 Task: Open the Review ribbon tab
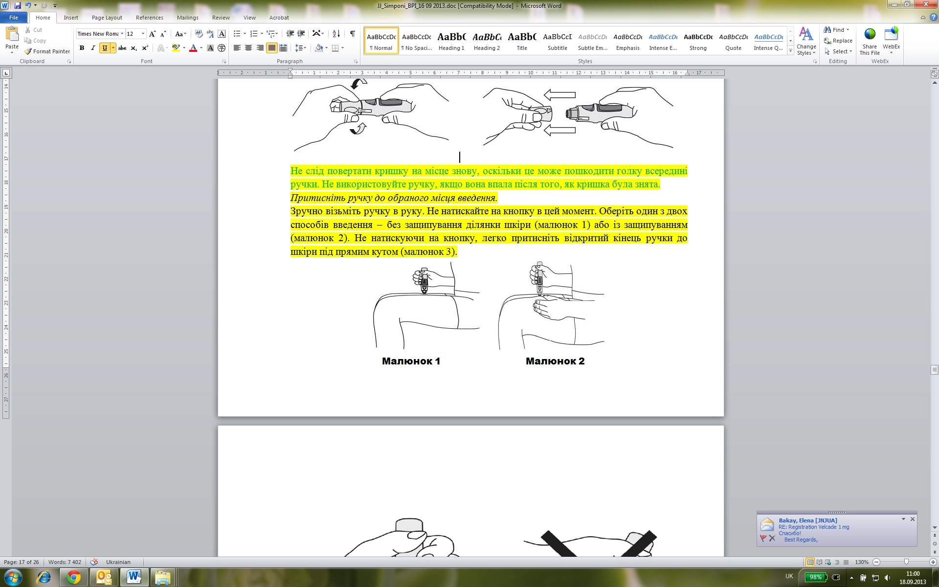pos(221,18)
